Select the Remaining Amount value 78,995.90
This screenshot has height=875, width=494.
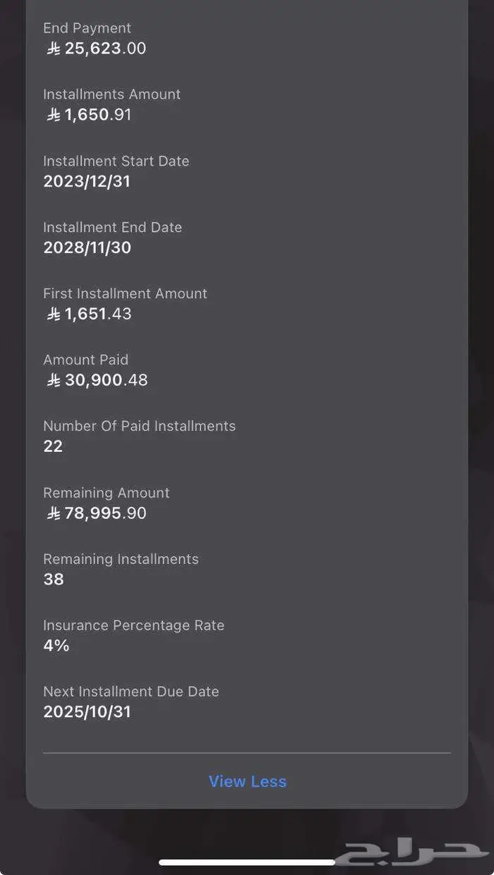pyautogui.click(x=105, y=513)
